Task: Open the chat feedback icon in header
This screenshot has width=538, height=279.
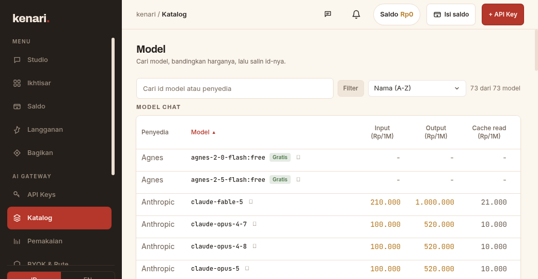Action: coord(328,14)
